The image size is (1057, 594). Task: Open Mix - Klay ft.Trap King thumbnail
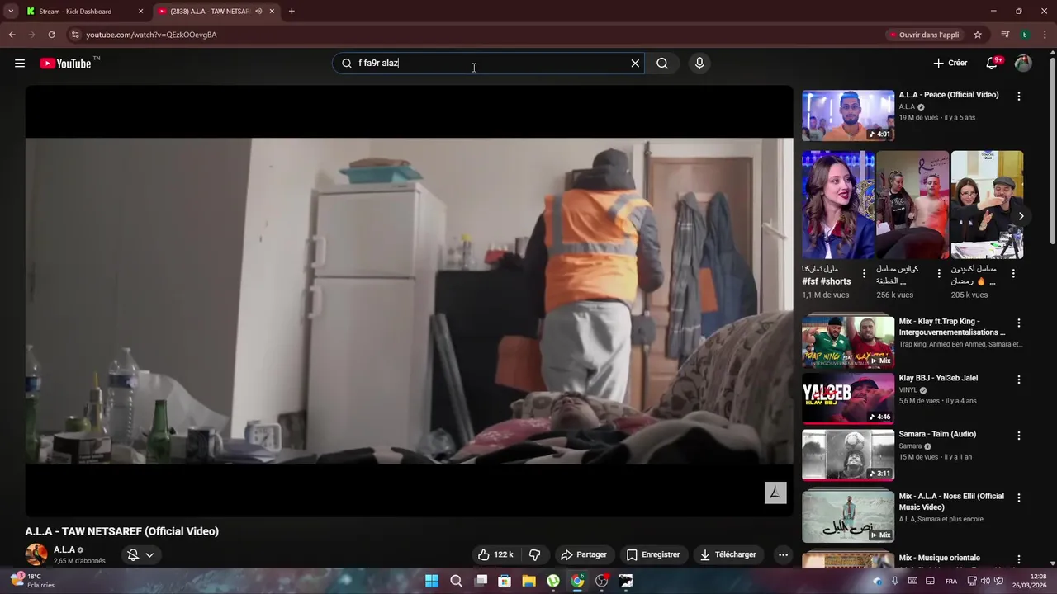click(848, 342)
